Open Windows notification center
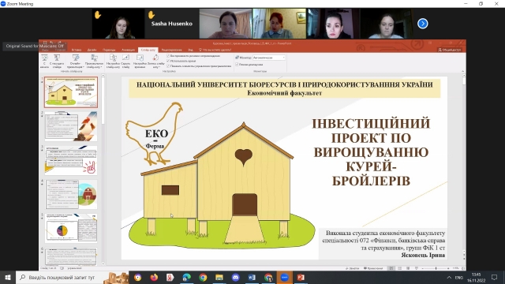505x284 pixels. (495, 277)
